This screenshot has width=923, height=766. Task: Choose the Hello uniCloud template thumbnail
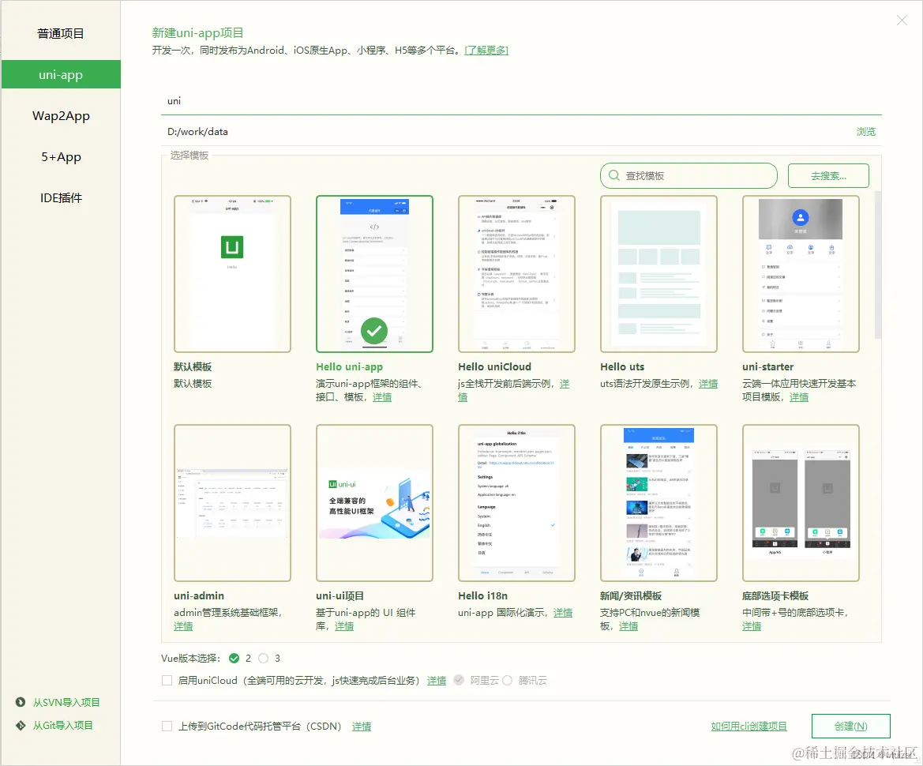tap(516, 274)
